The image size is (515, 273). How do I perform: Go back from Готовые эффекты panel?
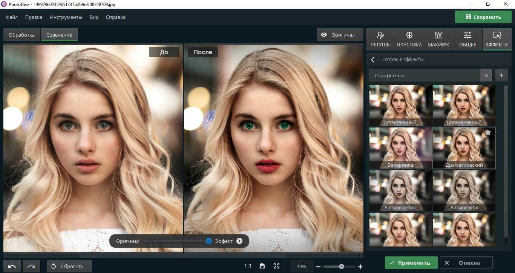373,60
